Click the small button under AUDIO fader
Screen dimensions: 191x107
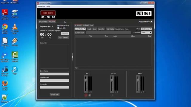(x=112, y=95)
